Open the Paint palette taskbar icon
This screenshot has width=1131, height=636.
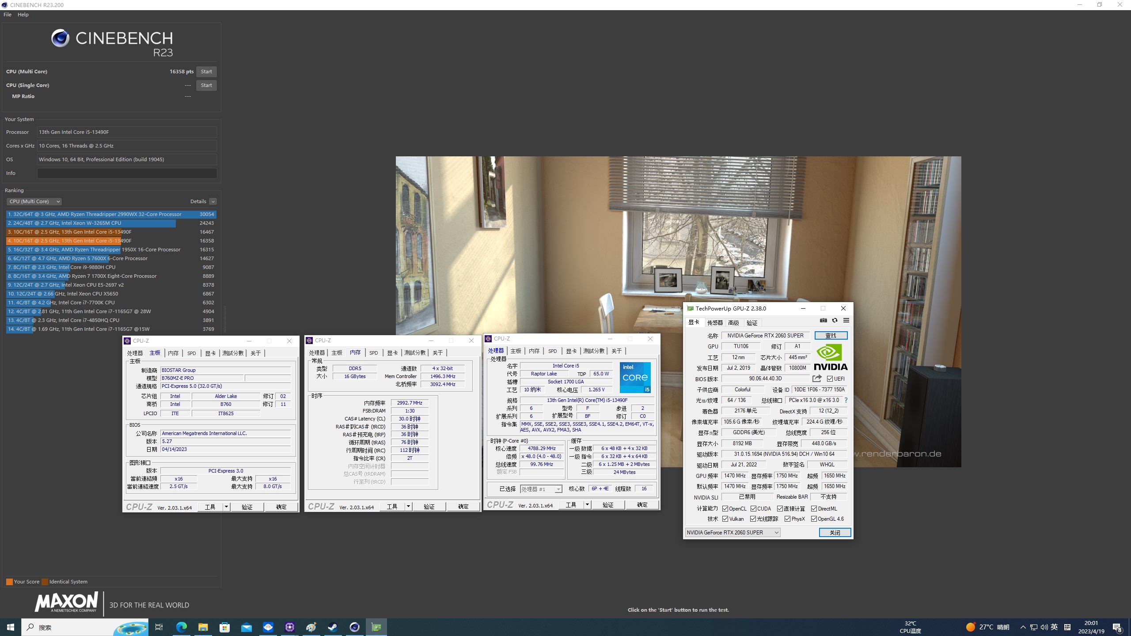(x=311, y=627)
